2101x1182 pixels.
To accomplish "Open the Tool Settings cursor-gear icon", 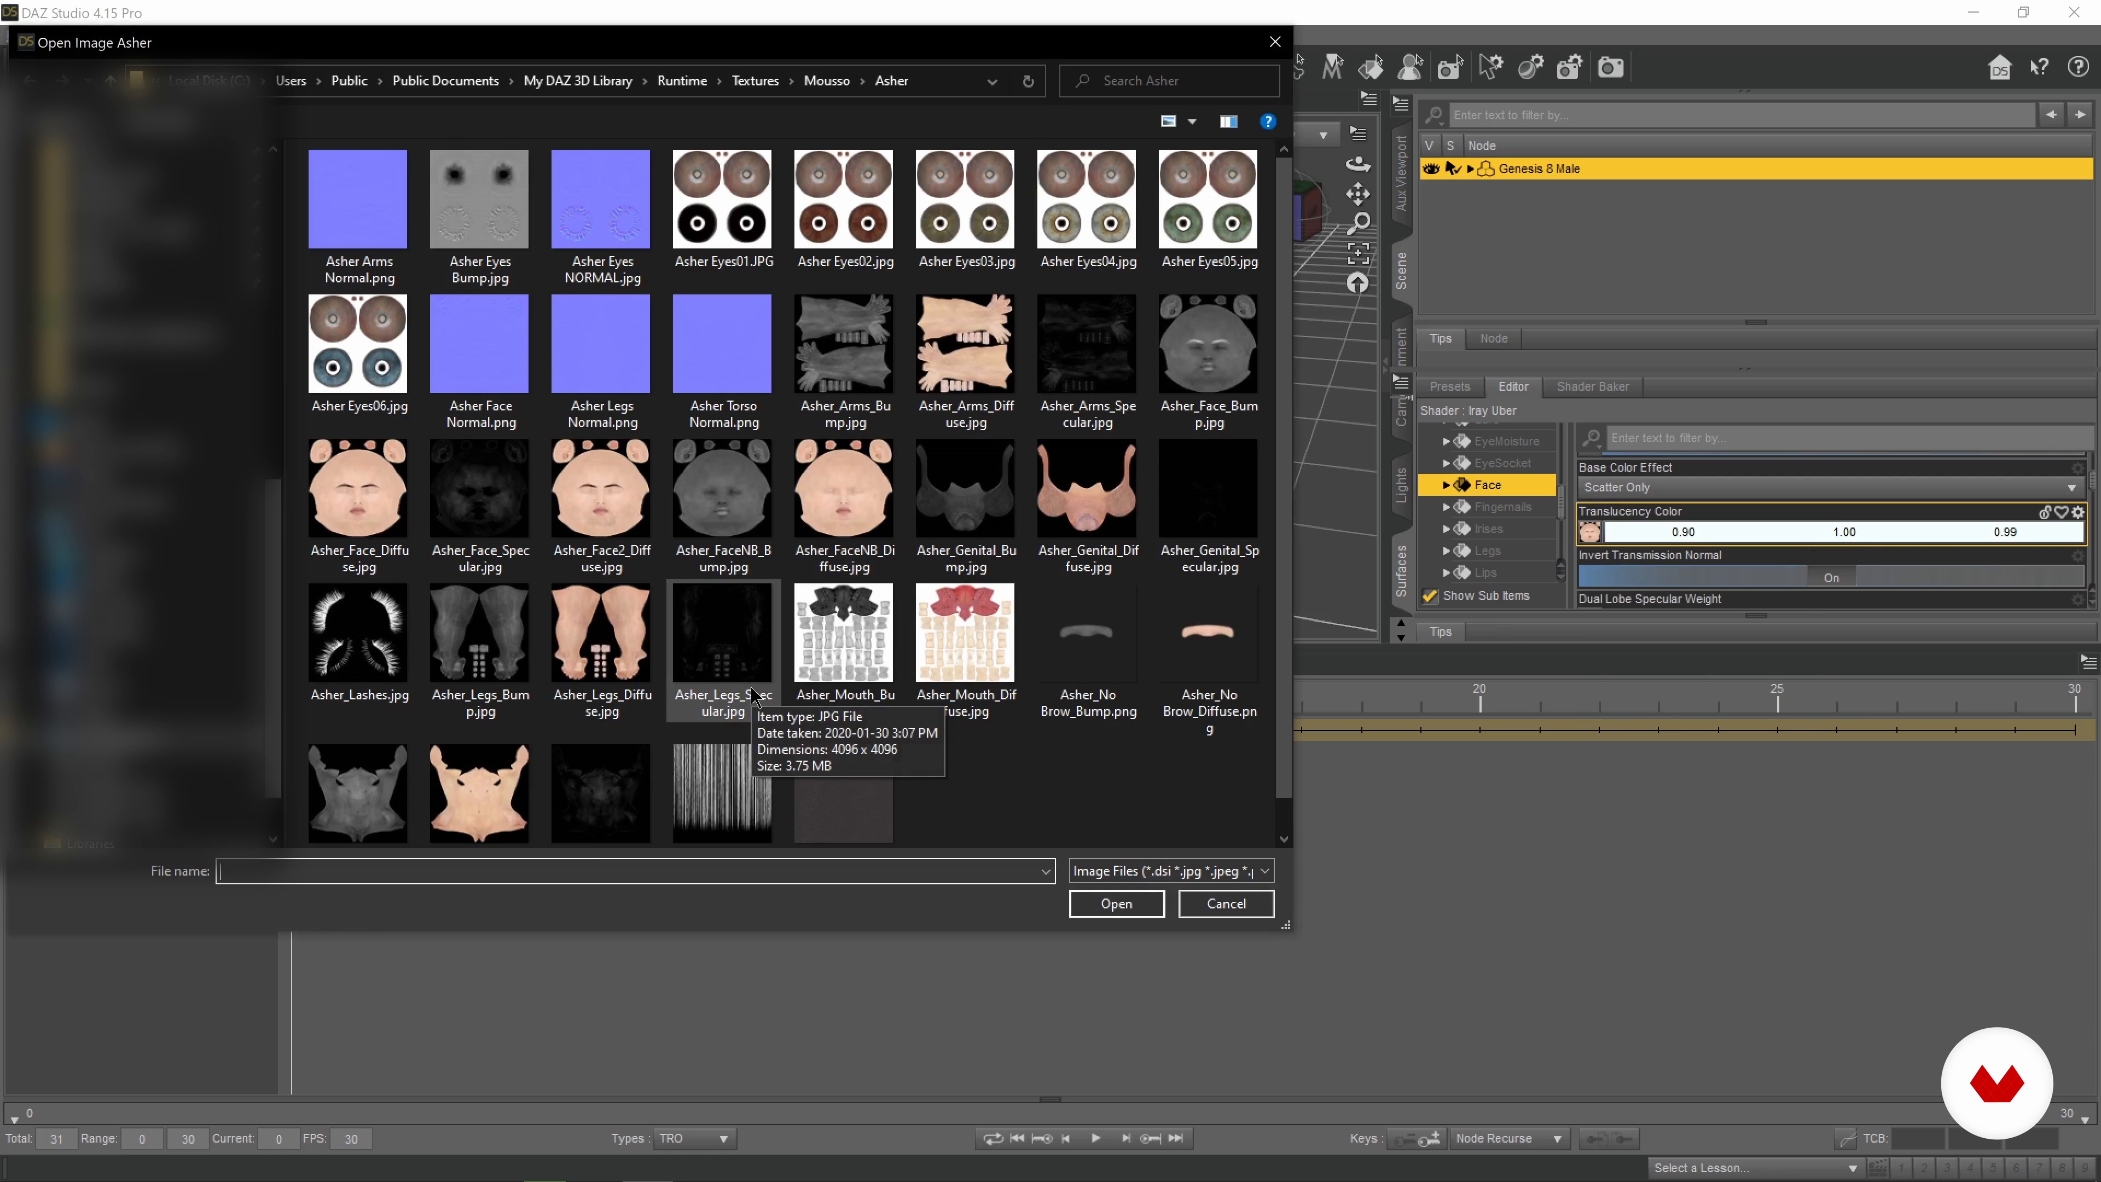I will tap(1490, 67).
